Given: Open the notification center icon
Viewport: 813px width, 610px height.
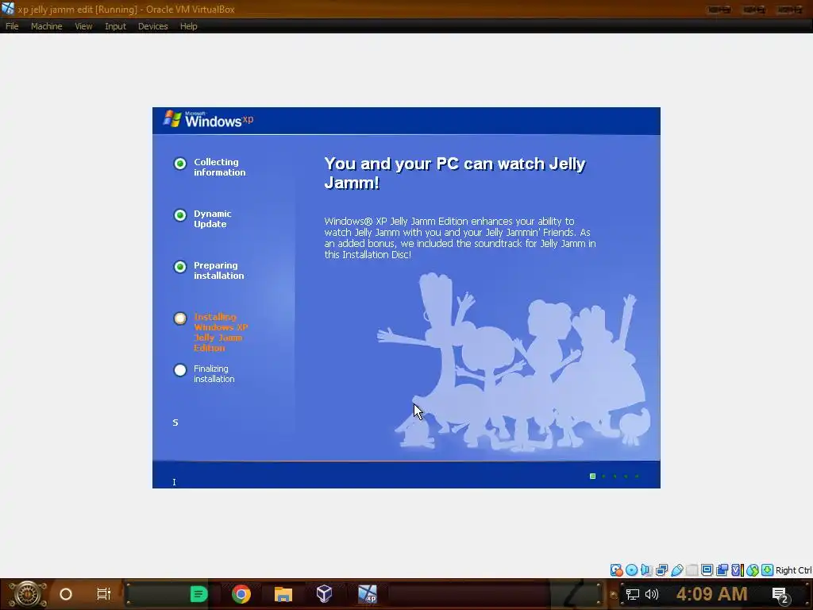Looking at the screenshot, I should tap(780, 595).
